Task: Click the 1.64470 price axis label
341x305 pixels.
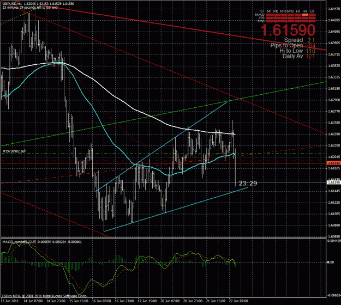Action: 334,9
